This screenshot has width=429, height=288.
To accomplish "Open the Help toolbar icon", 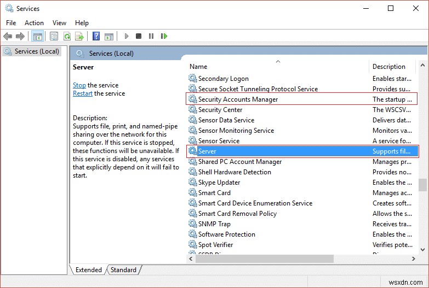I will [x=96, y=36].
